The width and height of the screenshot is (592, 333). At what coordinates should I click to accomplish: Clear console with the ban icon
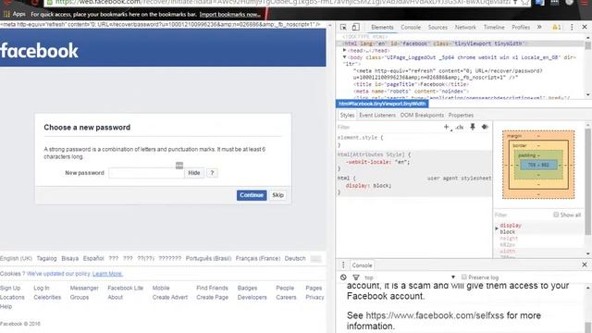343,277
